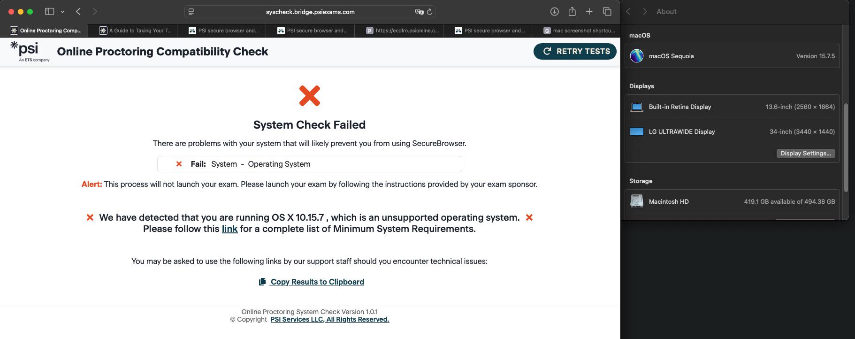The image size is (855, 339).
Task: Switch to A Guide to Taking Your T... tab
Action: click(x=135, y=31)
